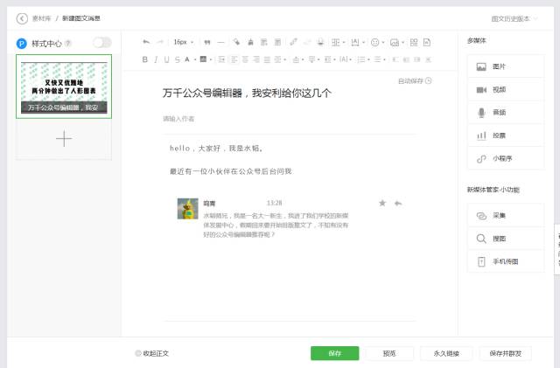Toggle strikethrough formatting
The height and width of the screenshot is (368, 560).
(x=178, y=59)
